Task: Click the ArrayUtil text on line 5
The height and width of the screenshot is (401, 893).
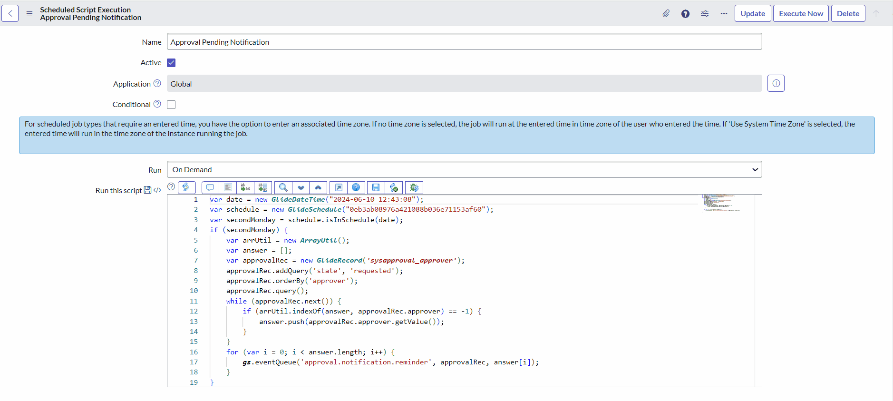Action: coord(319,240)
